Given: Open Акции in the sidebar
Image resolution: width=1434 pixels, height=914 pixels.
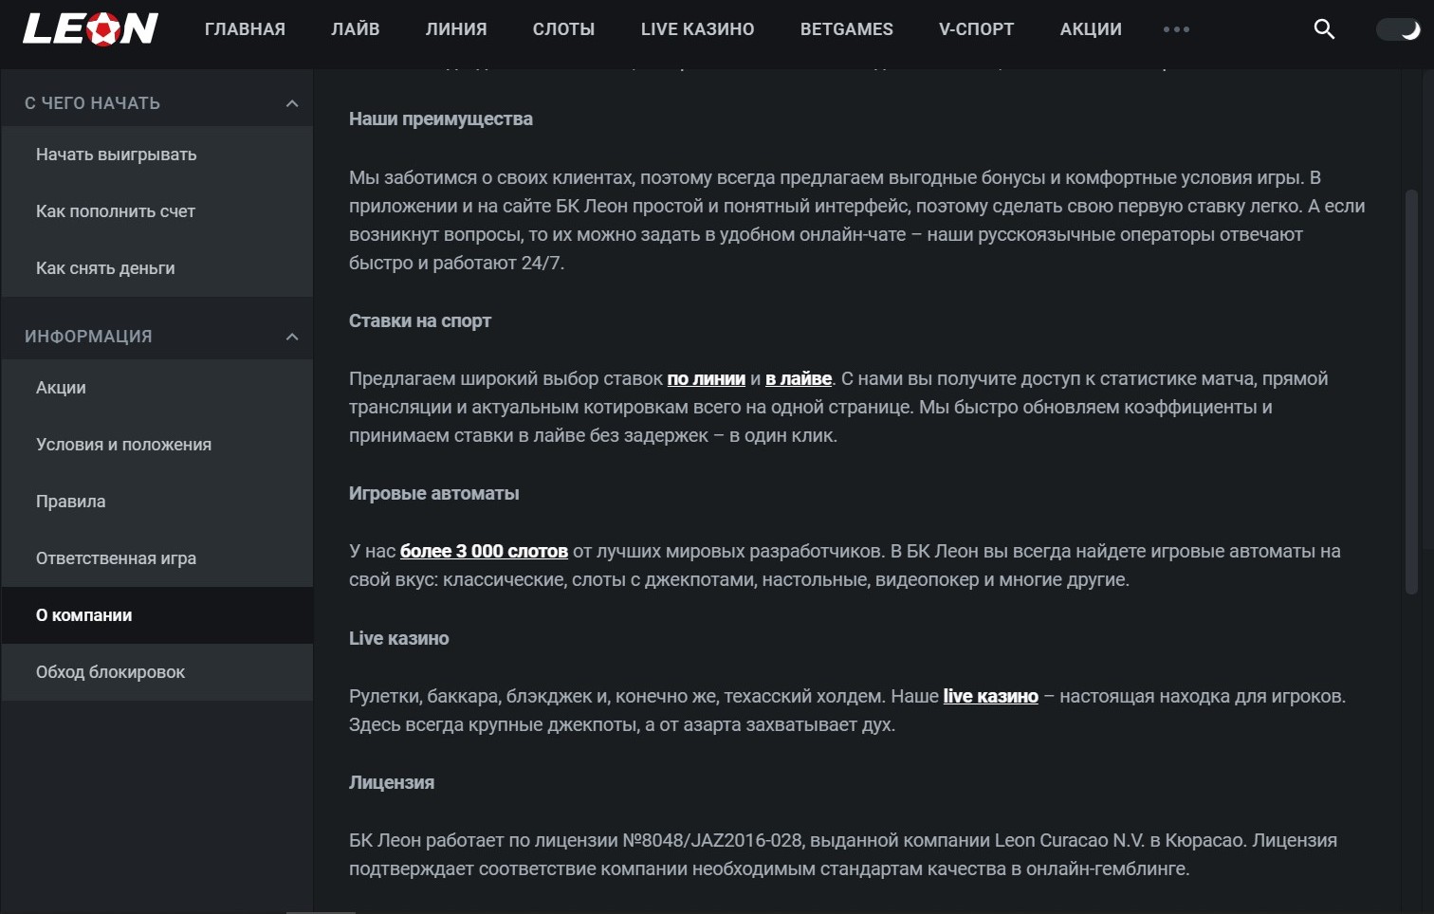Looking at the screenshot, I should coord(157,388).
